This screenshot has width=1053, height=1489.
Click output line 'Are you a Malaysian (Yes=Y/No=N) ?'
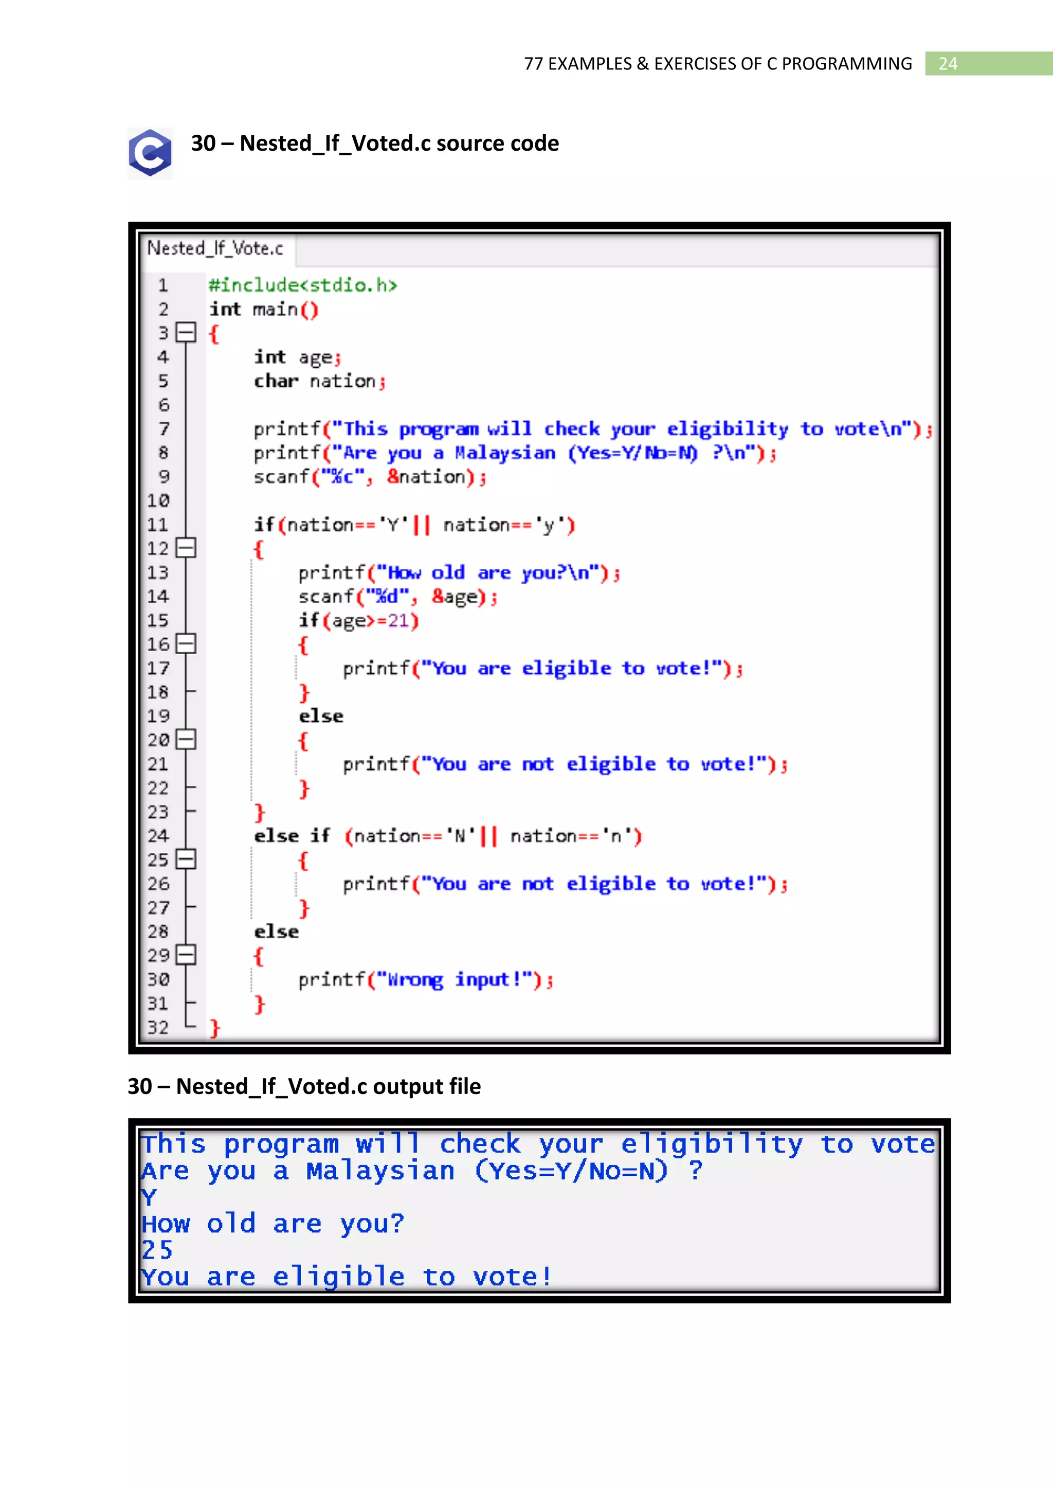pos(422,1171)
